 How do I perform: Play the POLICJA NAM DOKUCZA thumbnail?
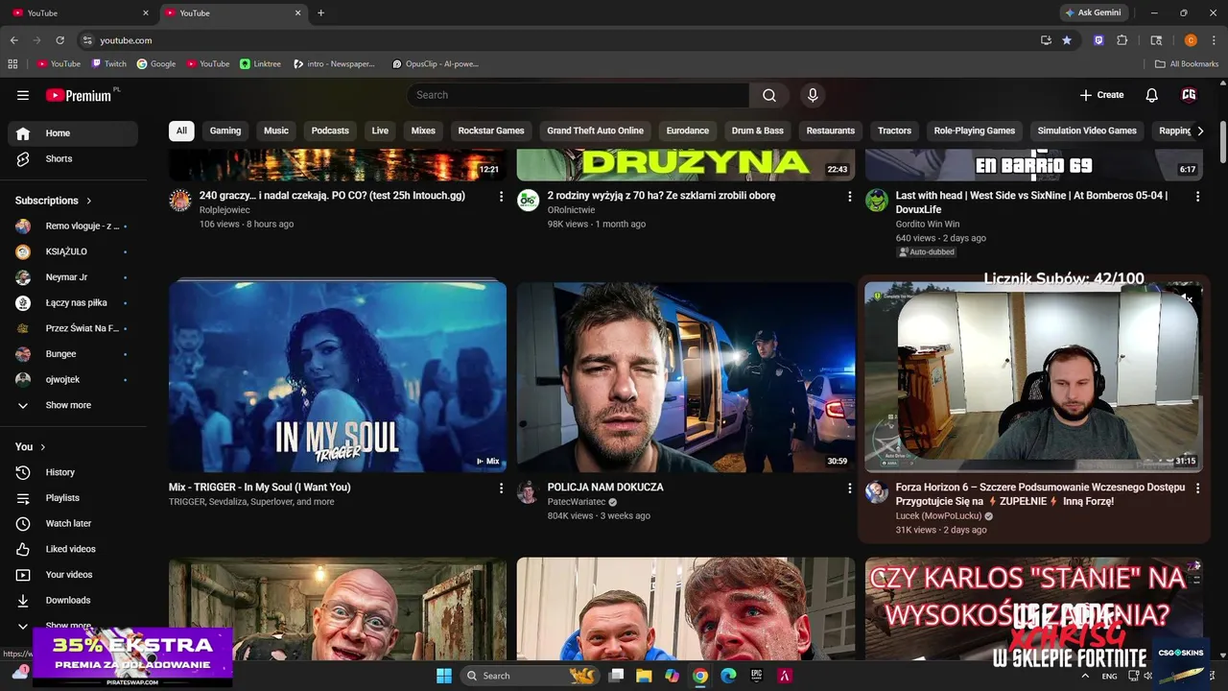pos(686,376)
